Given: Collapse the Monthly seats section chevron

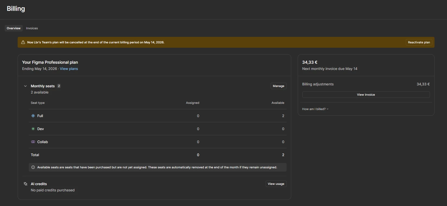Looking at the screenshot, I should tap(26, 86).
